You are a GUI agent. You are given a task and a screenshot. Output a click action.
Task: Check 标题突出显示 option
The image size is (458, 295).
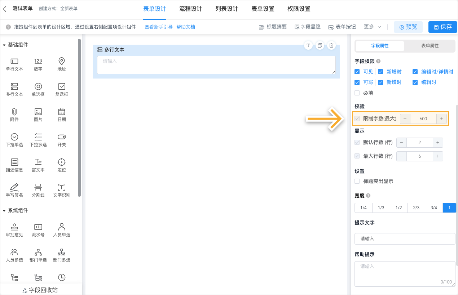pos(357,181)
